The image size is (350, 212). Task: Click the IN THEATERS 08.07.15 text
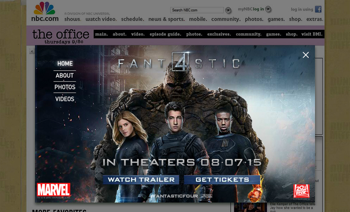click(182, 162)
